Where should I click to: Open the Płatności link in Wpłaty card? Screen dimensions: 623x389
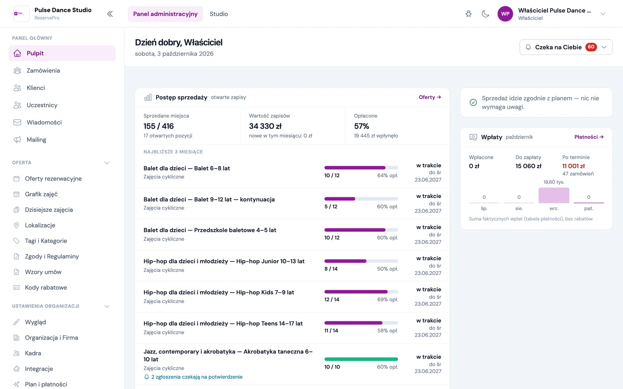click(x=589, y=137)
